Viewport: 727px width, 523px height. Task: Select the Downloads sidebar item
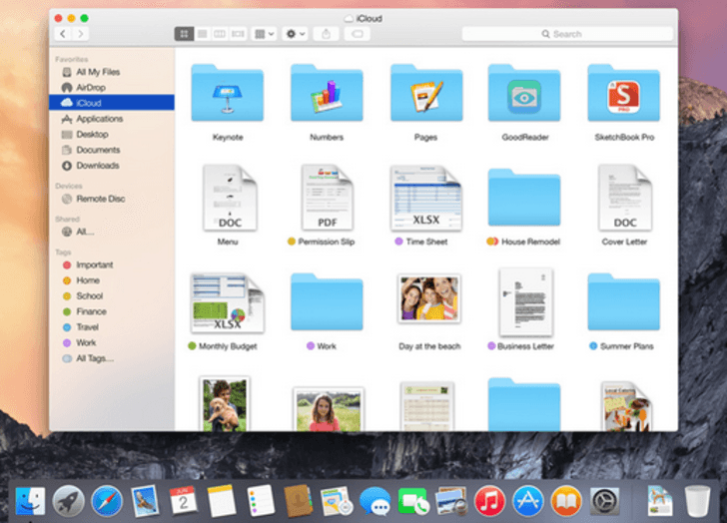97,166
